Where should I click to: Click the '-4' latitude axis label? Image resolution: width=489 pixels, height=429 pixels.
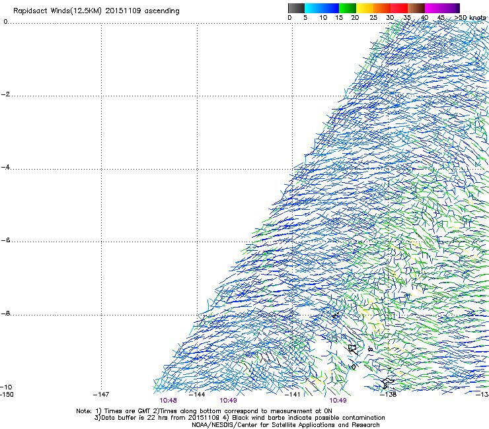coord(5,167)
